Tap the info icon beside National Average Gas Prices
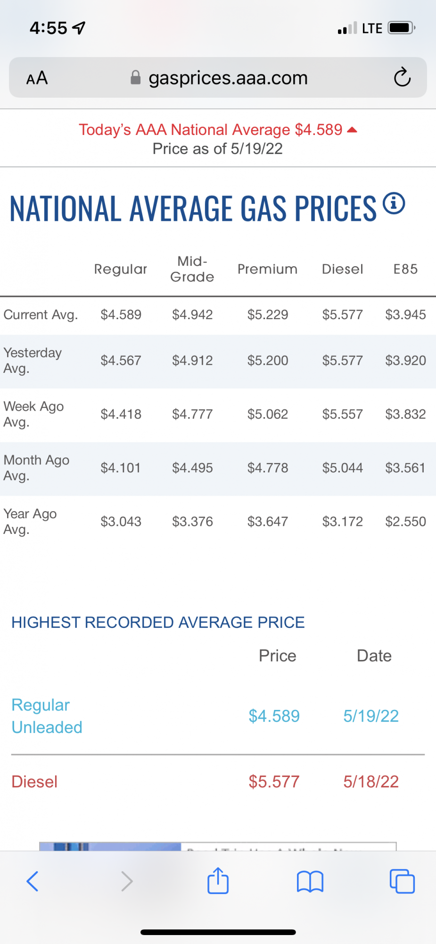436x944 pixels. (394, 203)
